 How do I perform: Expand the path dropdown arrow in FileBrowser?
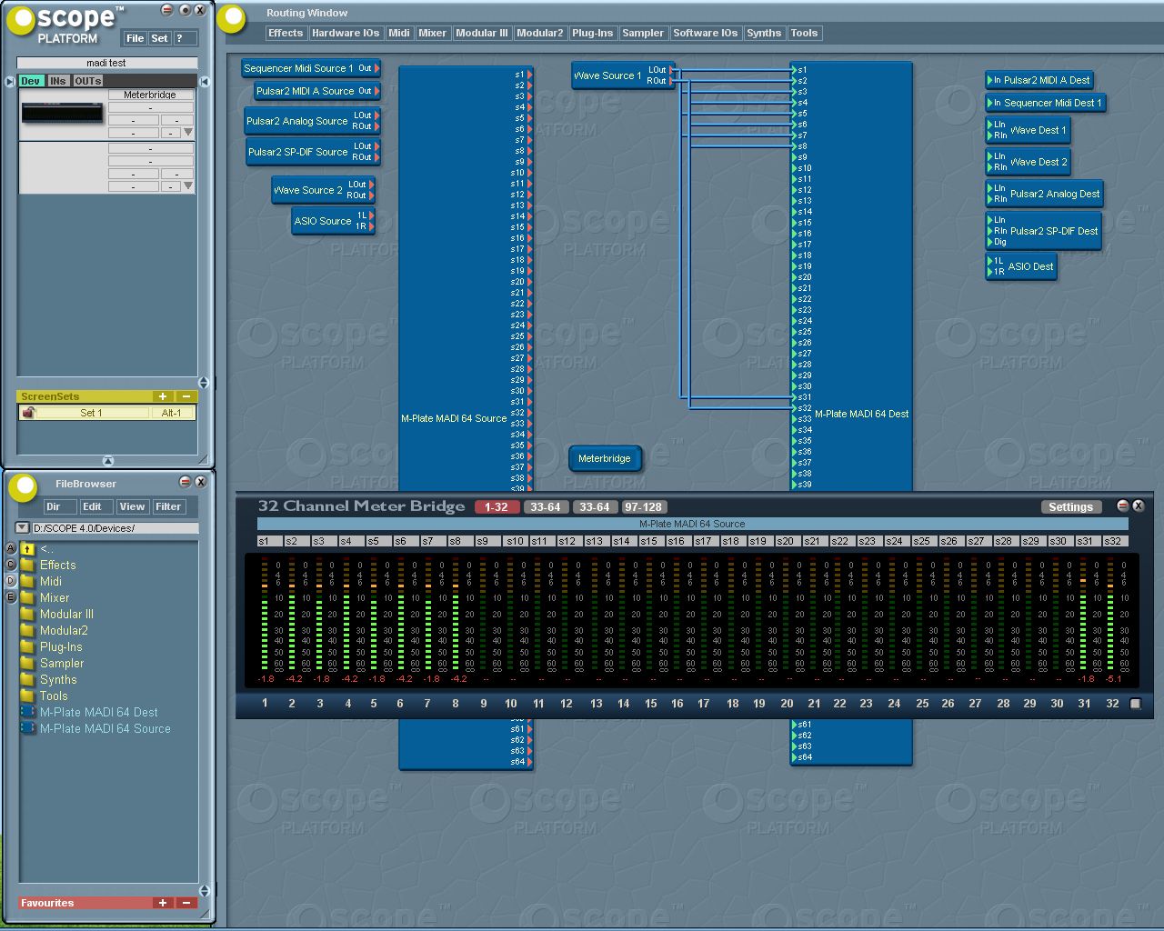pos(23,527)
